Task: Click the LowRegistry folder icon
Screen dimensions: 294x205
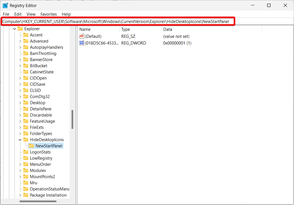Action: (26, 158)
